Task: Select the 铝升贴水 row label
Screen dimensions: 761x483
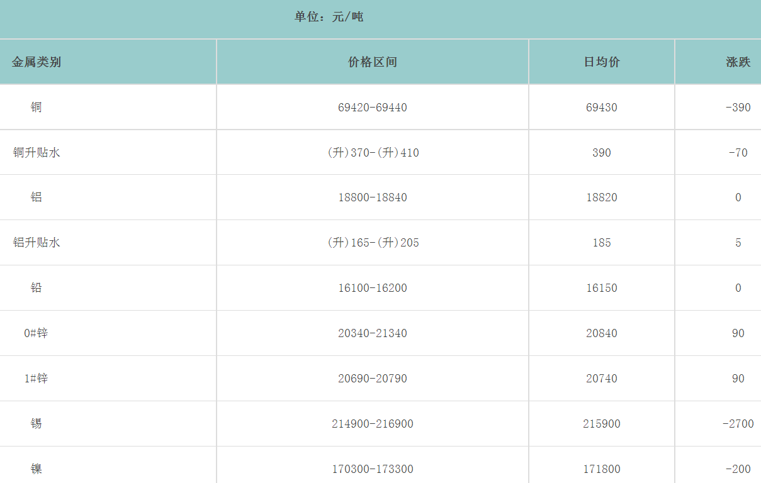Action: (x=37, y=243)
